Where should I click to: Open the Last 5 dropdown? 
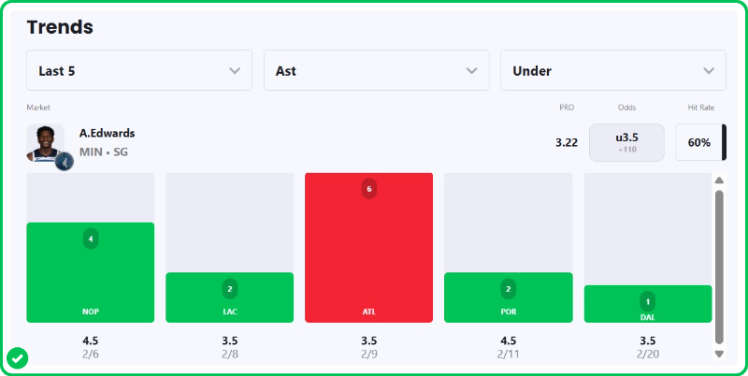(139, 70)
